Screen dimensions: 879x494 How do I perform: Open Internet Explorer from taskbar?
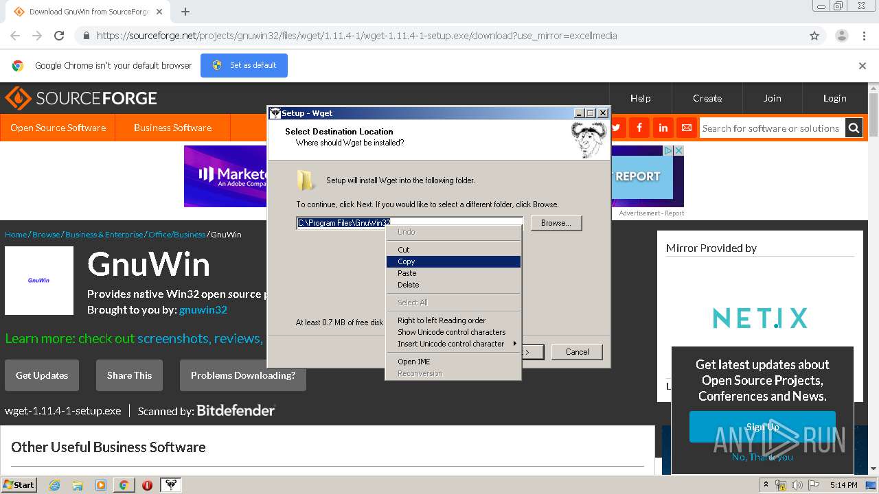click(55, 485)
